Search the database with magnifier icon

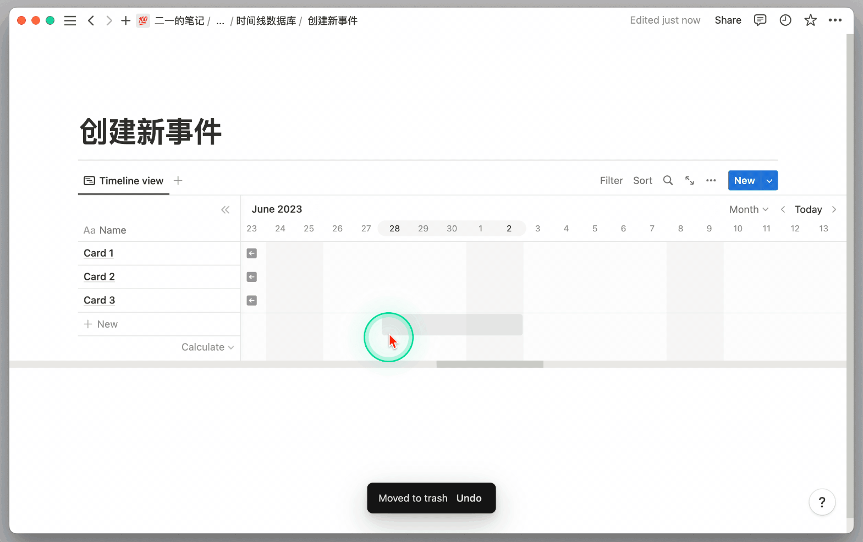668,180
